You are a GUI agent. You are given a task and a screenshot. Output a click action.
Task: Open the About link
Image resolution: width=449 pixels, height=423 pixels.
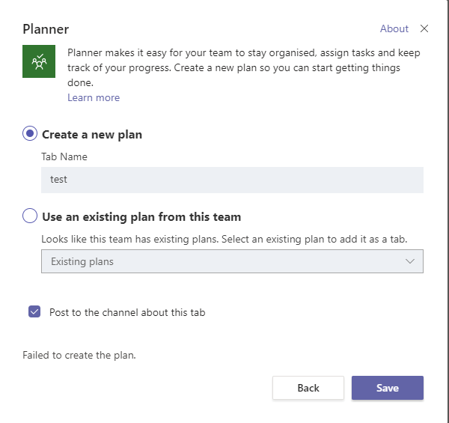tap(394, 29)
